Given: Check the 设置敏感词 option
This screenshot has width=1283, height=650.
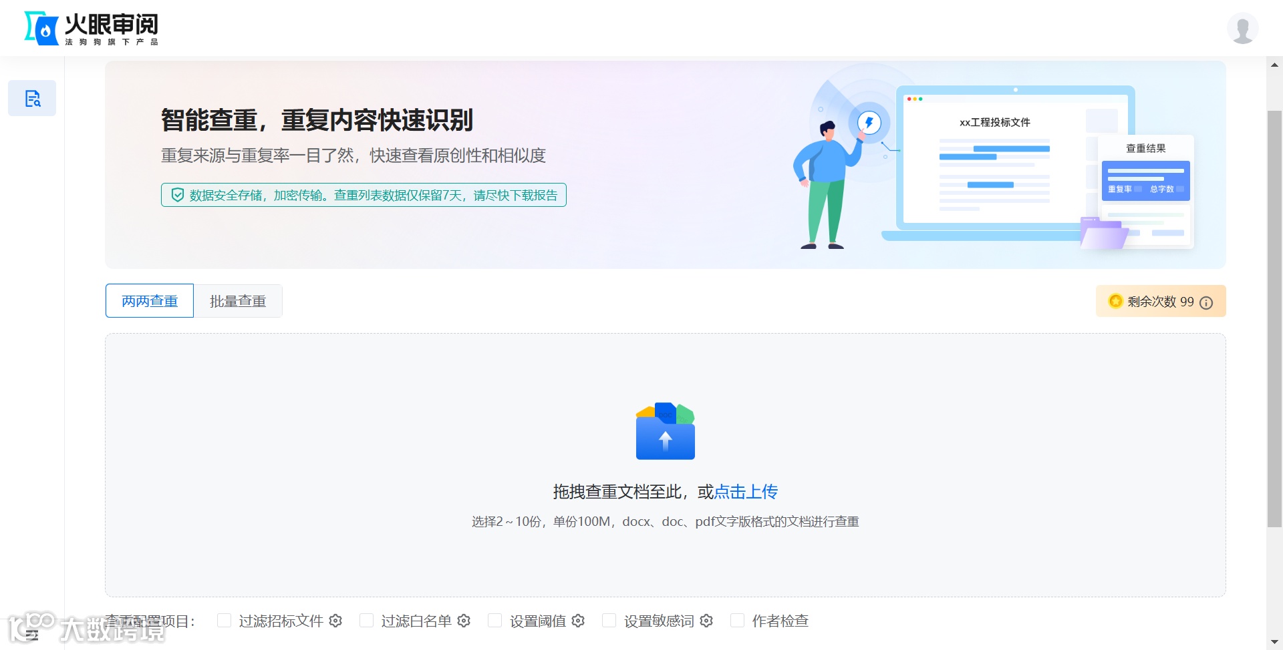Looking at the screenshot, I should coord(609,621).
